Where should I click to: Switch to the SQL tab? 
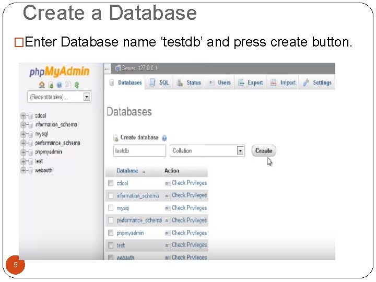[159, 83]
